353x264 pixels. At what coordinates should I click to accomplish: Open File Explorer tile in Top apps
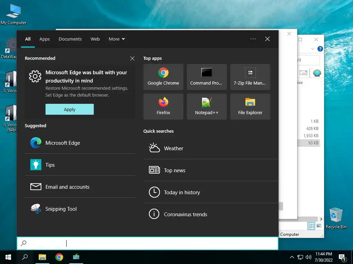(250, 107)
